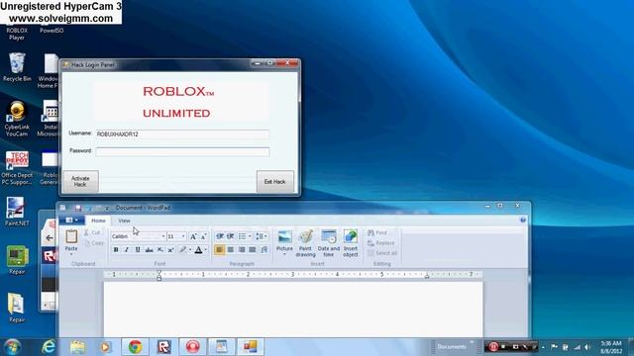Select align text right

click(242, 250)
